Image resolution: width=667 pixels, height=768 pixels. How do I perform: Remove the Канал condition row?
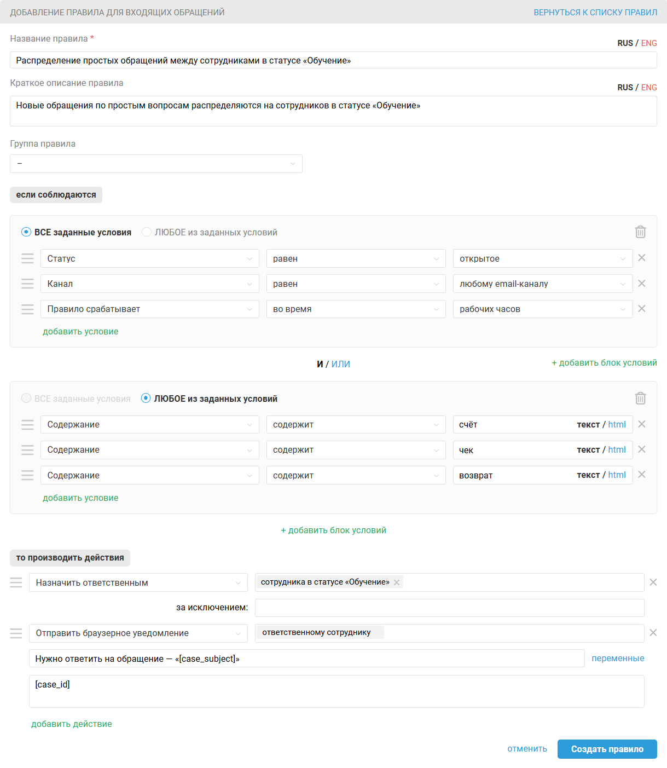point(642,284)
